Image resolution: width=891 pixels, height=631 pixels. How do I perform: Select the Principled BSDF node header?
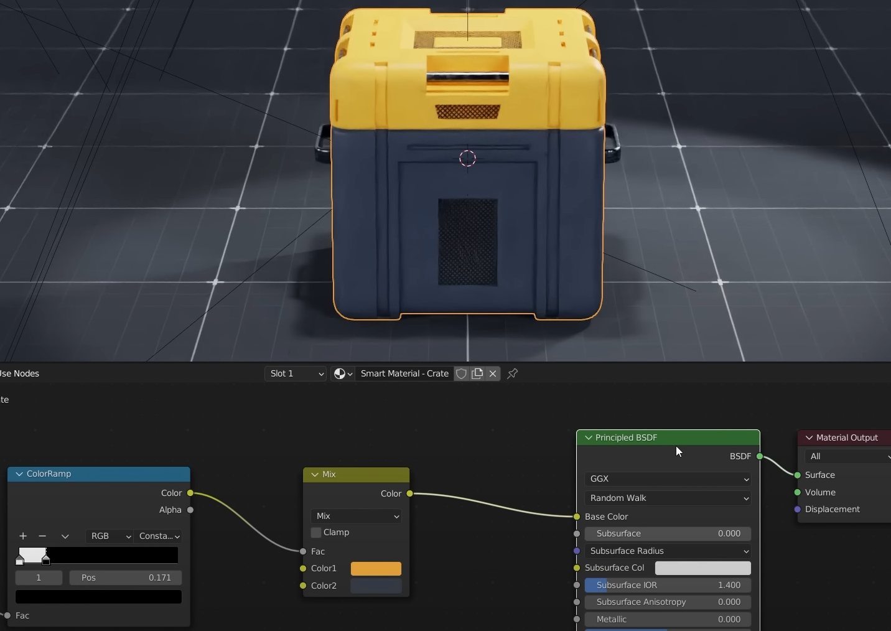click(668, 437)
